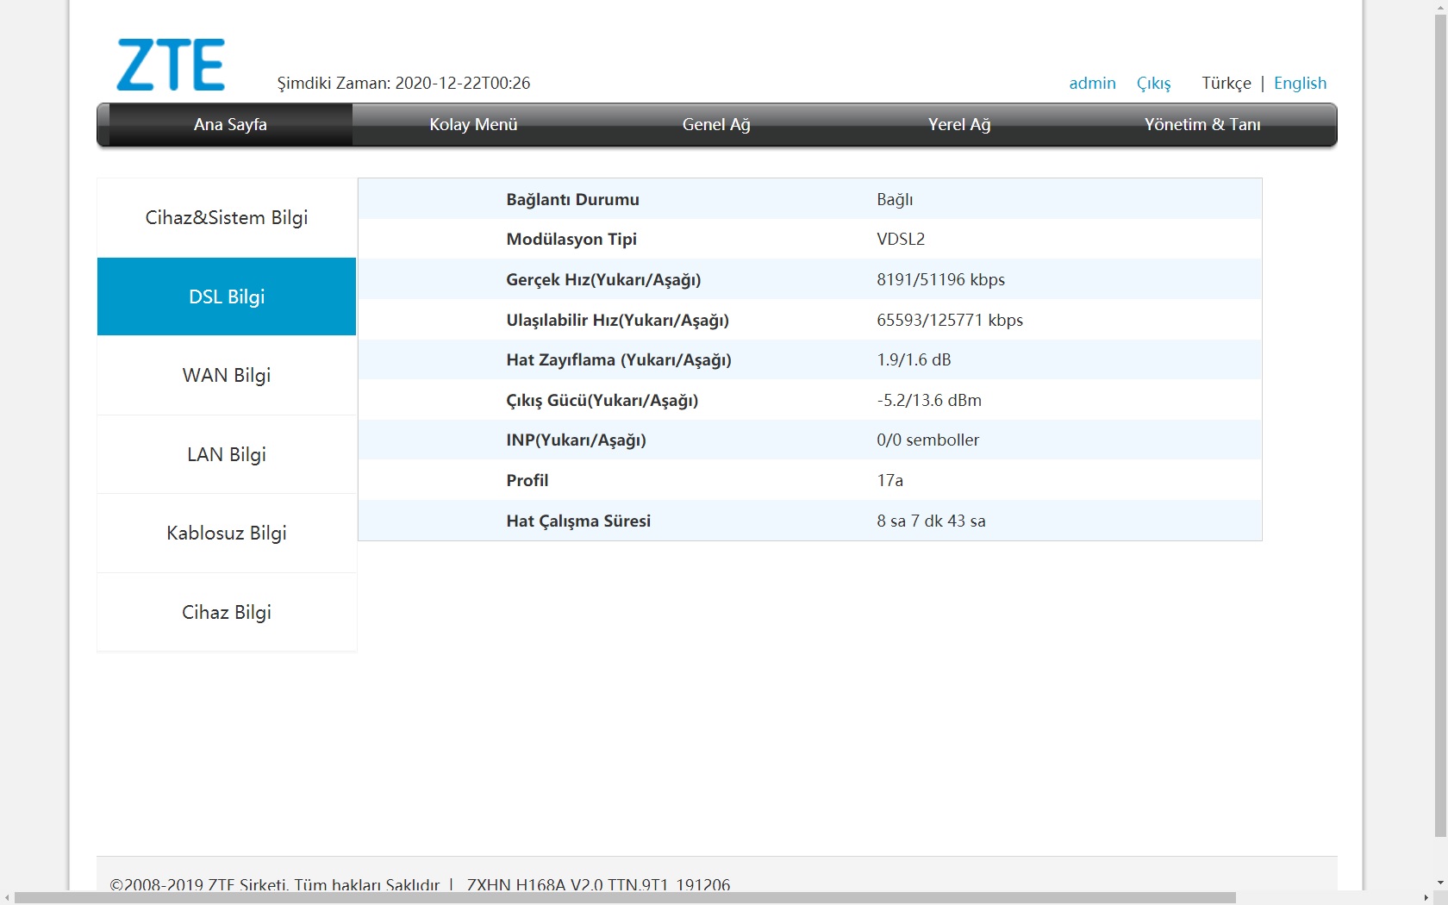Click the Profil label
The image size is (1448, 905).
tap(527, 480)
